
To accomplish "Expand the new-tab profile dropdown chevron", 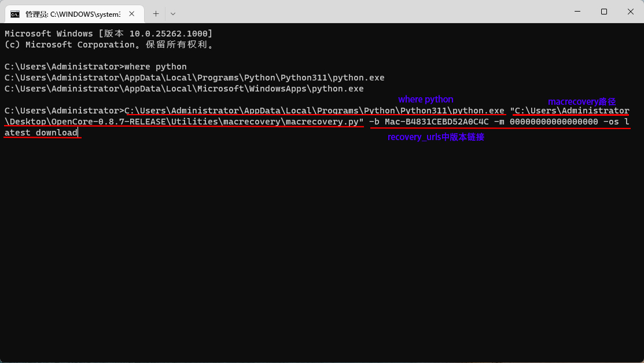I will point(173,13).
